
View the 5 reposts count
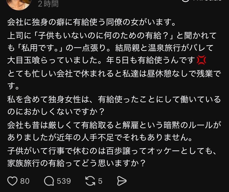coord(100,181)
